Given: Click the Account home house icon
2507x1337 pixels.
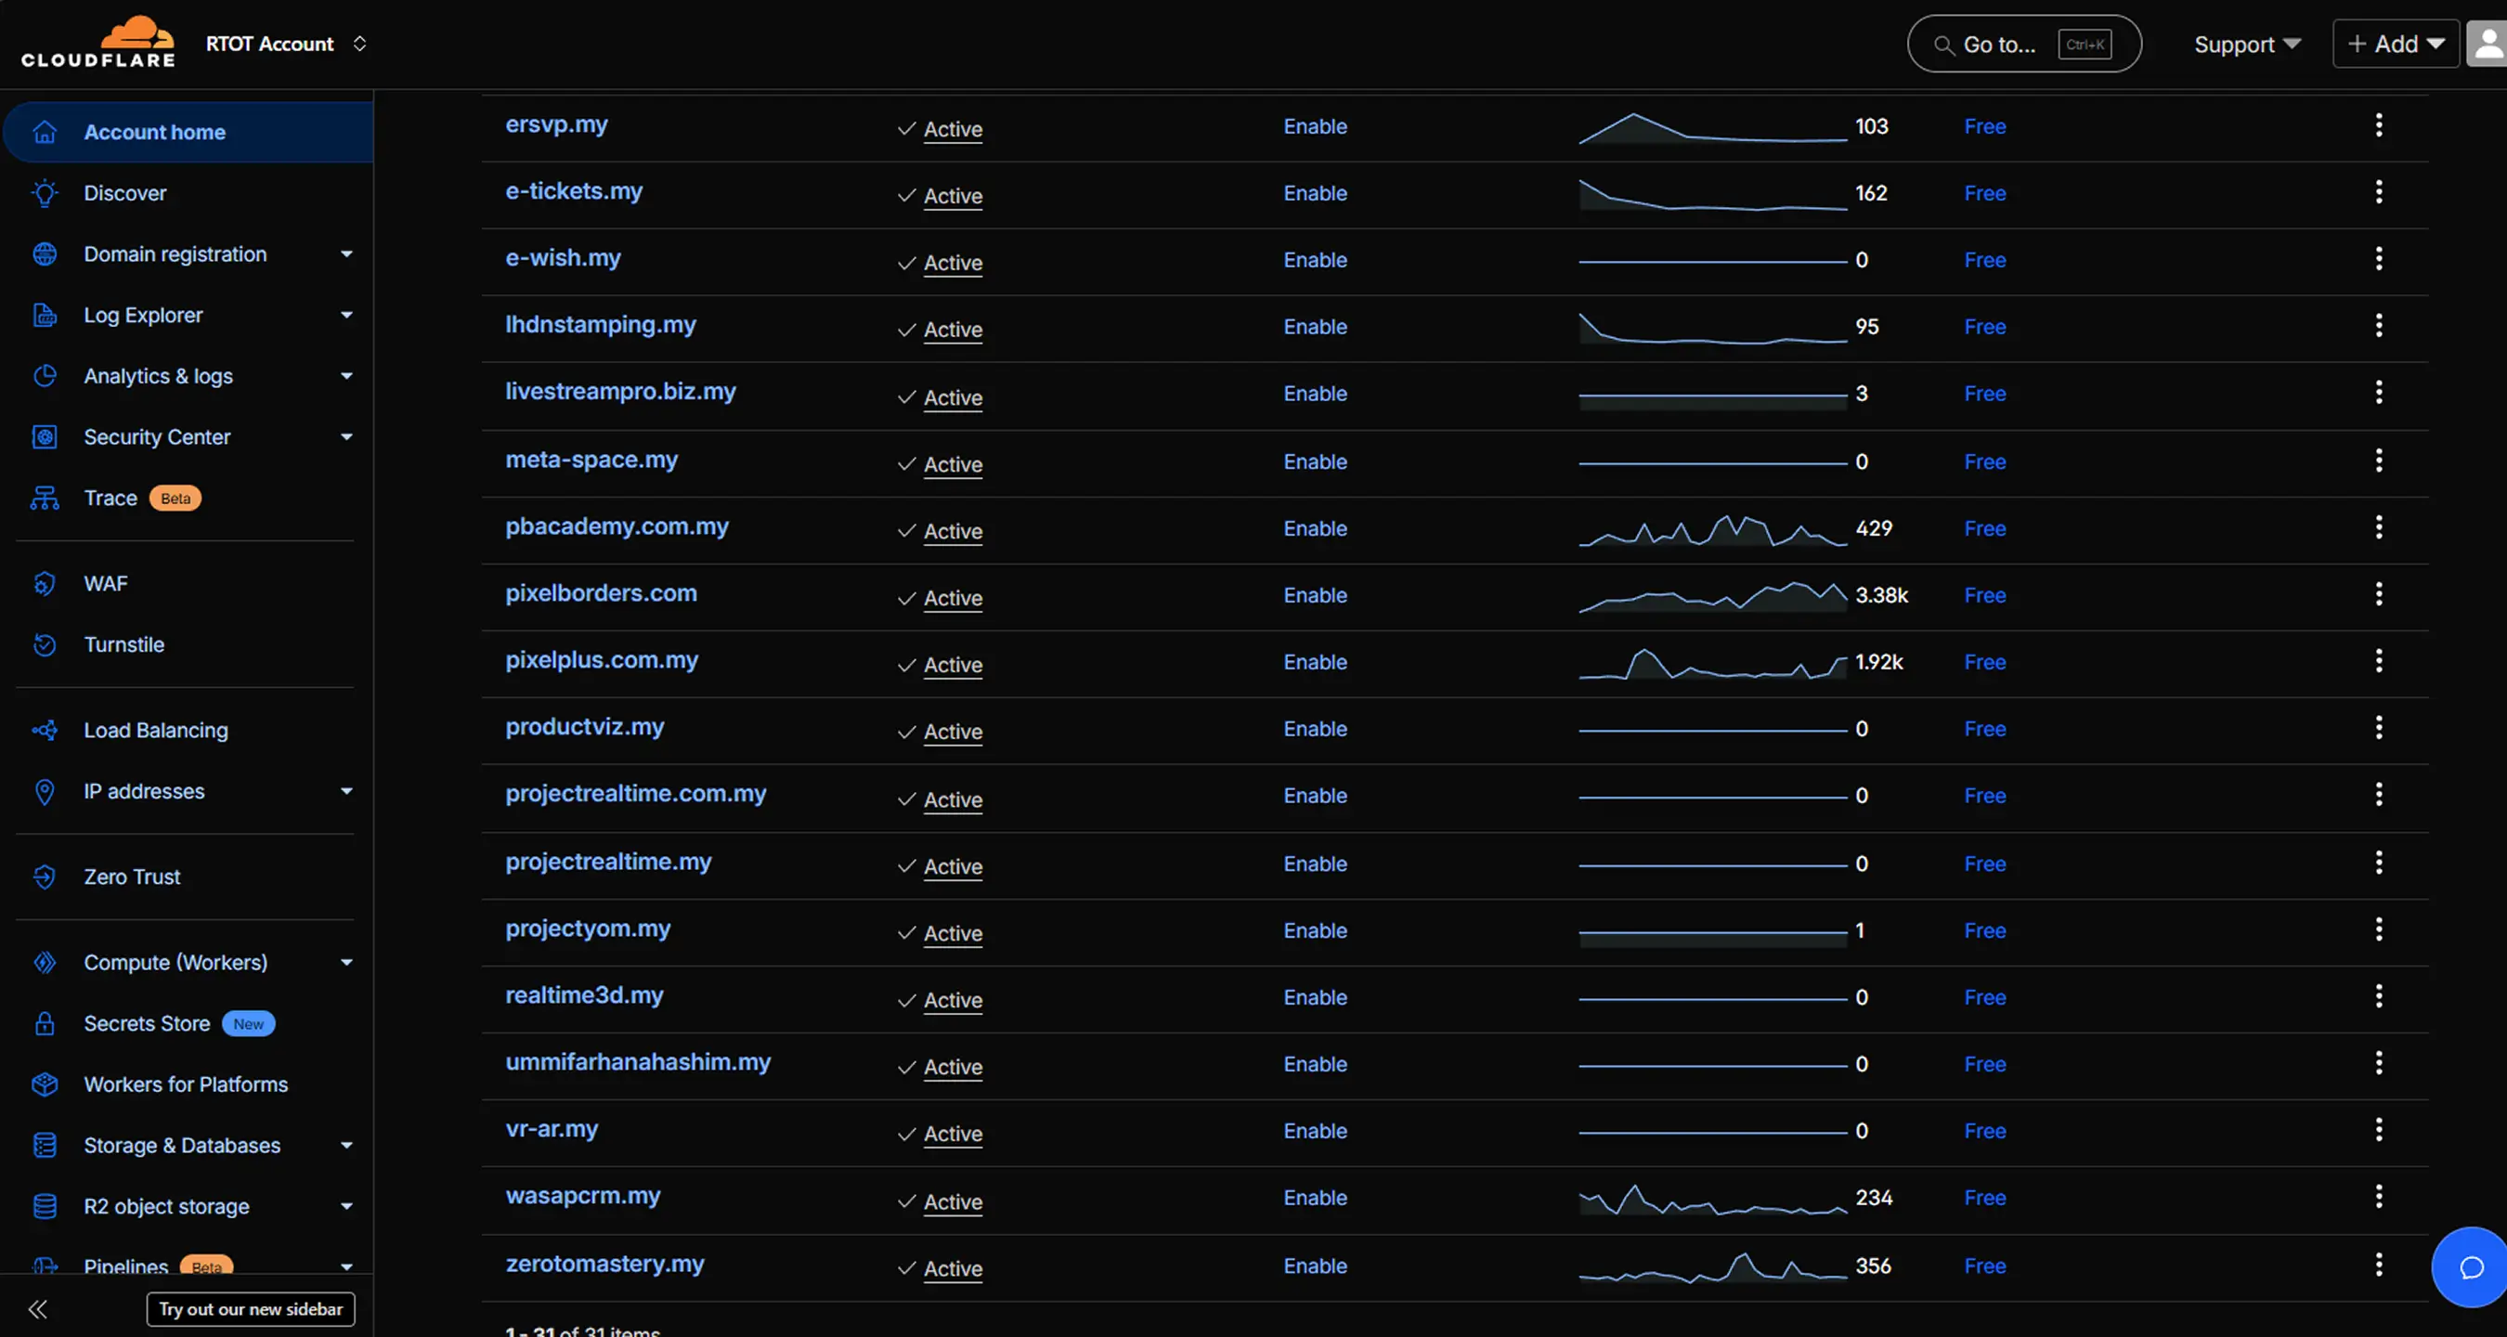Looking at the screenshot, I should pos(45,133).
